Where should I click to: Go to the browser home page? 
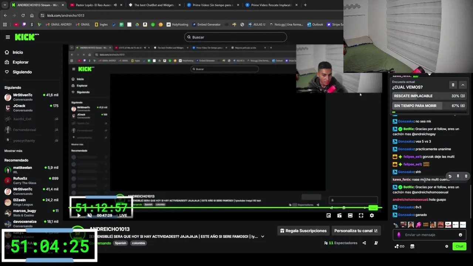point(32,16)
